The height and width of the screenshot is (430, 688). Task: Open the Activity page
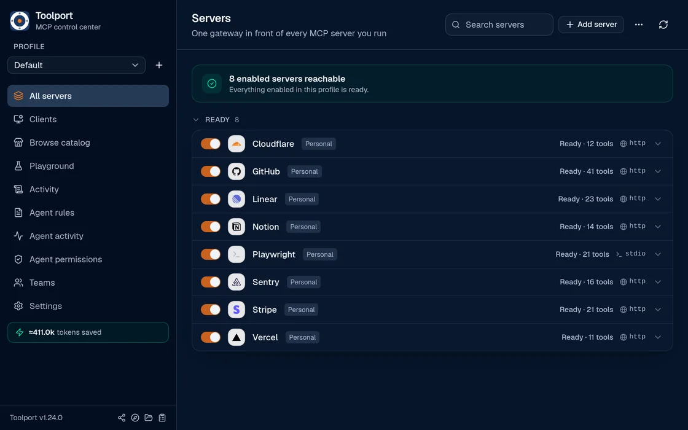click(88, 189)
